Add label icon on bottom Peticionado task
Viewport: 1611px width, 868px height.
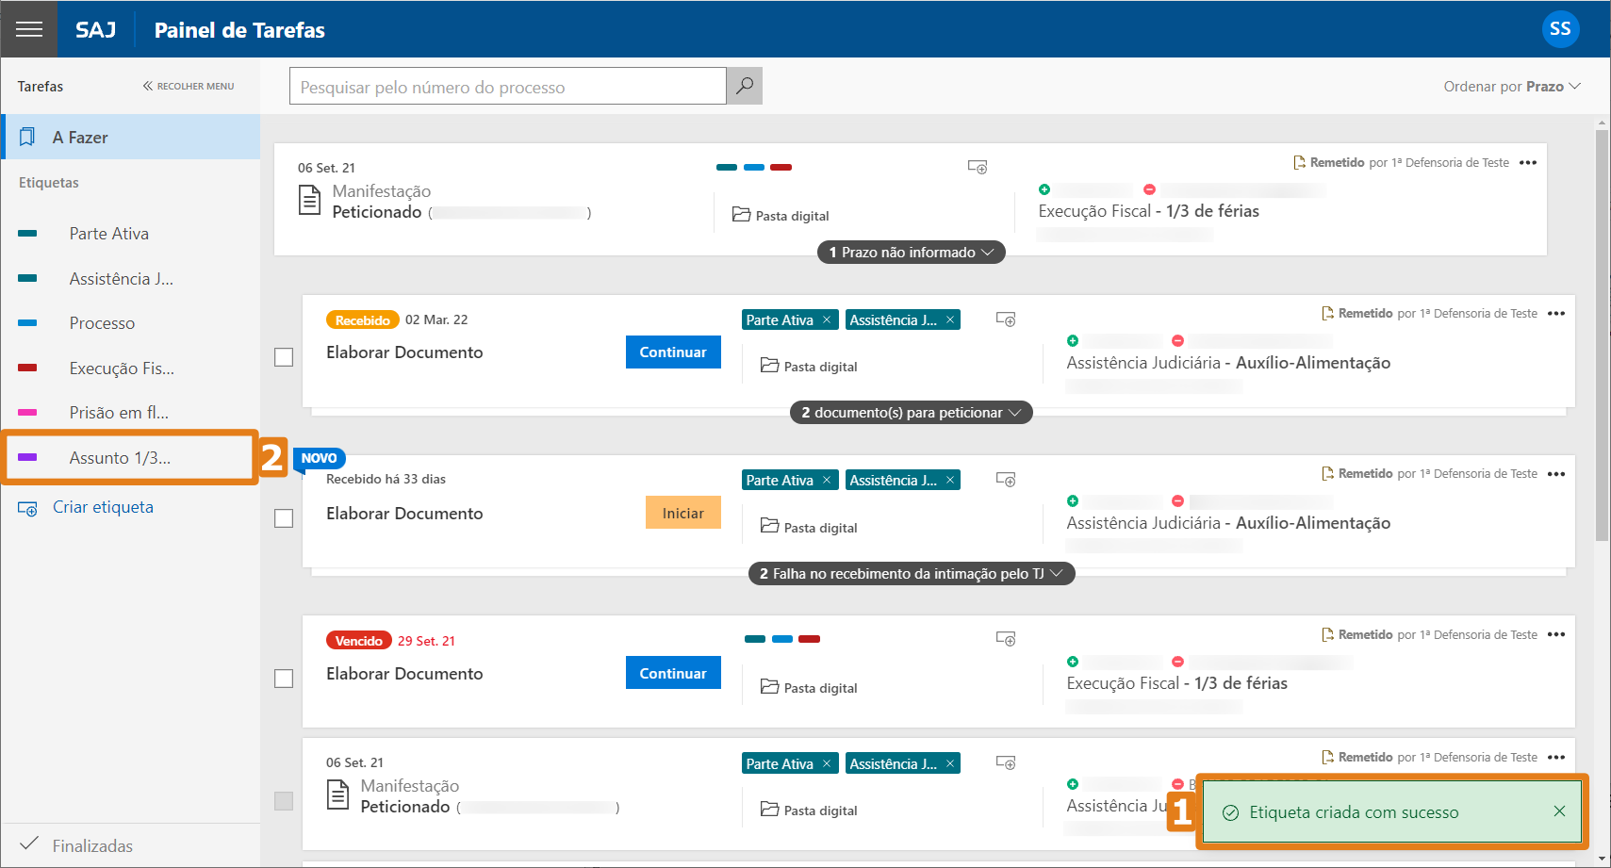coord(1006,762)
